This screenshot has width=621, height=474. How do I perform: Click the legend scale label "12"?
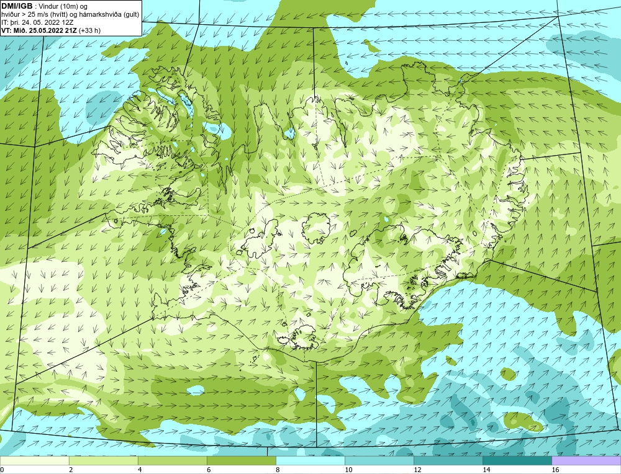point(417,470)
